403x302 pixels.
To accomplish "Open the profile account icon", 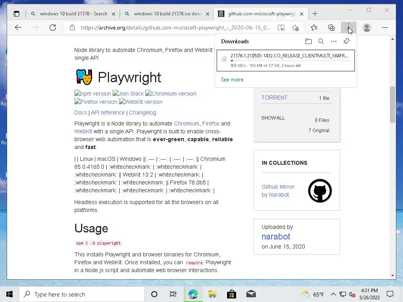I will point(367,28).
